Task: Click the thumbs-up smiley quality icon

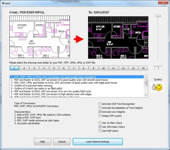Action: [x=157, y=87]
